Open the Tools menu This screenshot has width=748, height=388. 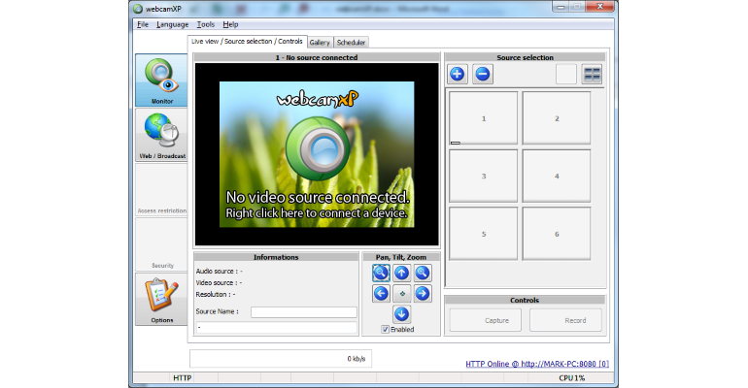[206, 24]
